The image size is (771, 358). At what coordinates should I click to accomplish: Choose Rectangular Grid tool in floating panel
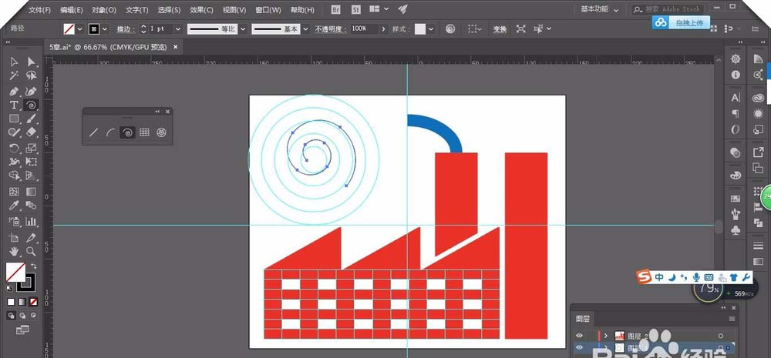pos(144,132)
